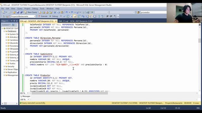
Task: Click the New Query button
Action: (x=31, y=12)
